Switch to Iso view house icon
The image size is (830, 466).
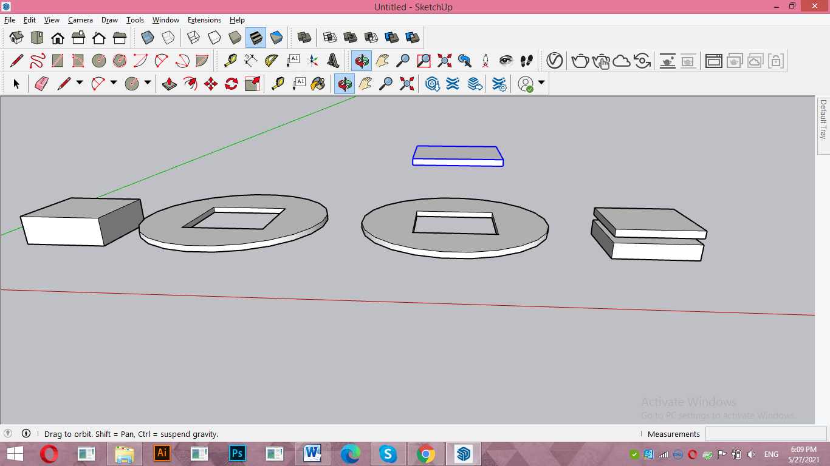pos(16,38)
